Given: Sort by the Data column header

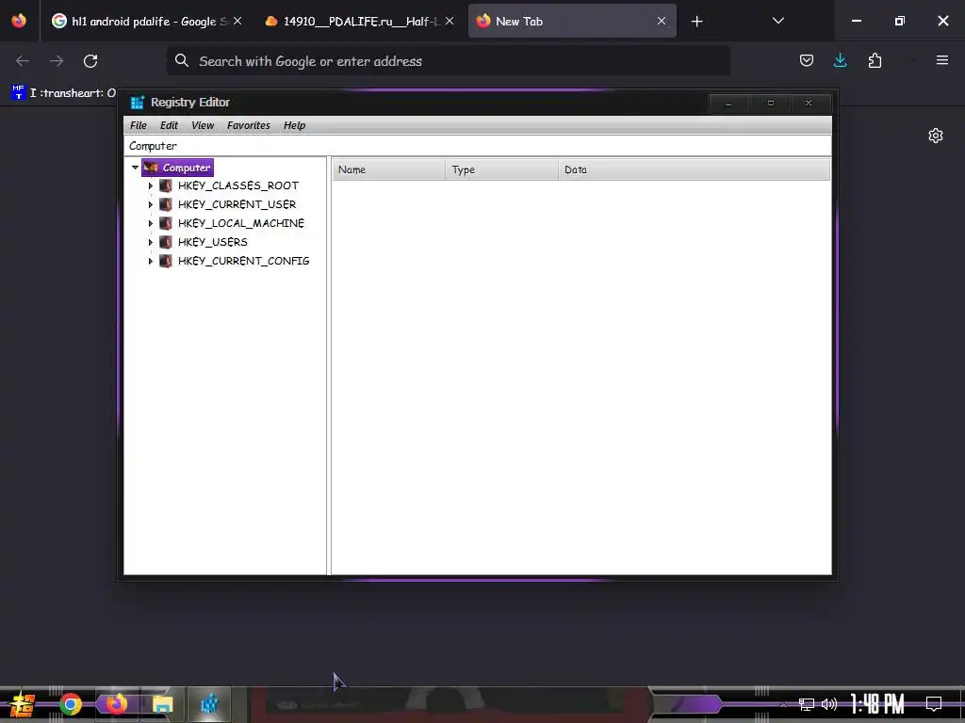Looking at the screenshot, I should click(x=695, y=169).
